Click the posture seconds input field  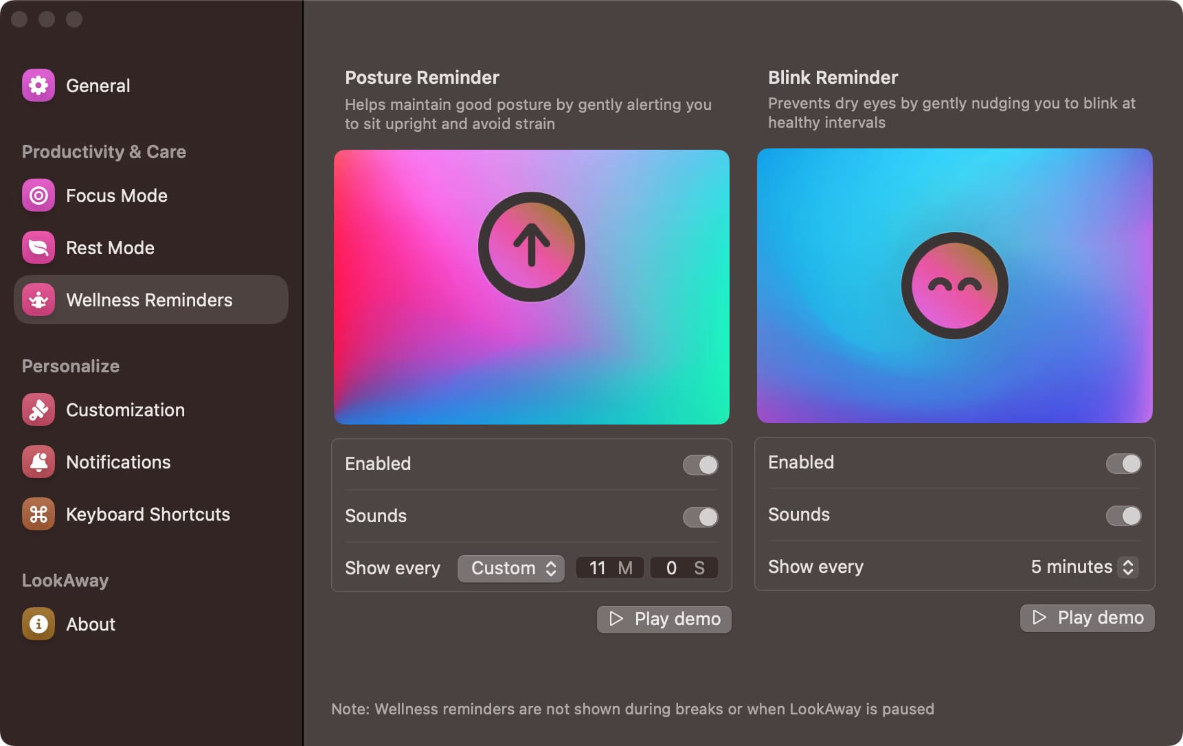tap(673, 569)
